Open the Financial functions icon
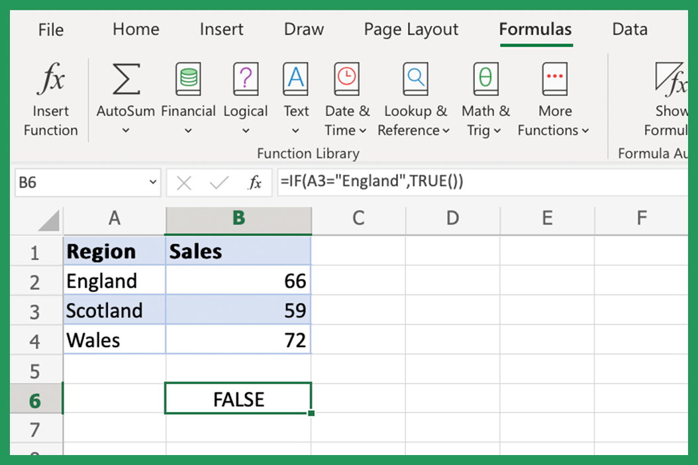This screenshot has height=465, width=698. [188, 79]
